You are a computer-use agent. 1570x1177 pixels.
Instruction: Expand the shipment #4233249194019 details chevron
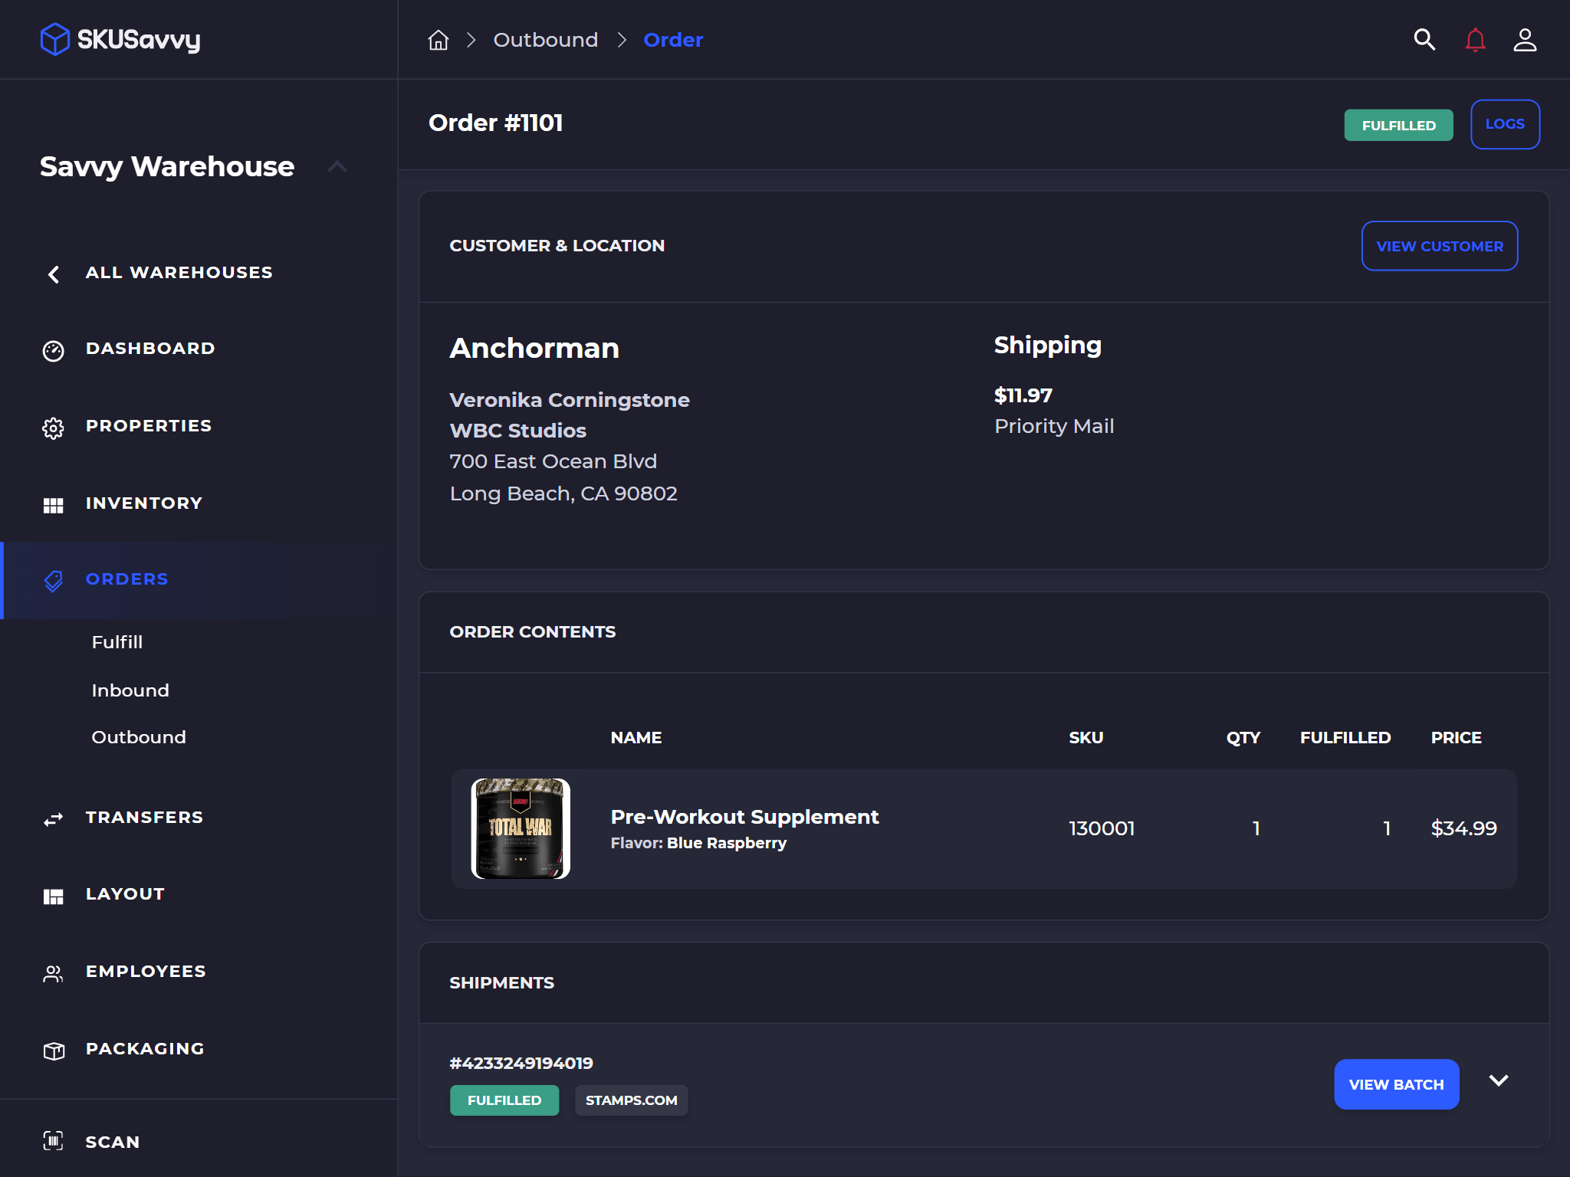1499,1080
